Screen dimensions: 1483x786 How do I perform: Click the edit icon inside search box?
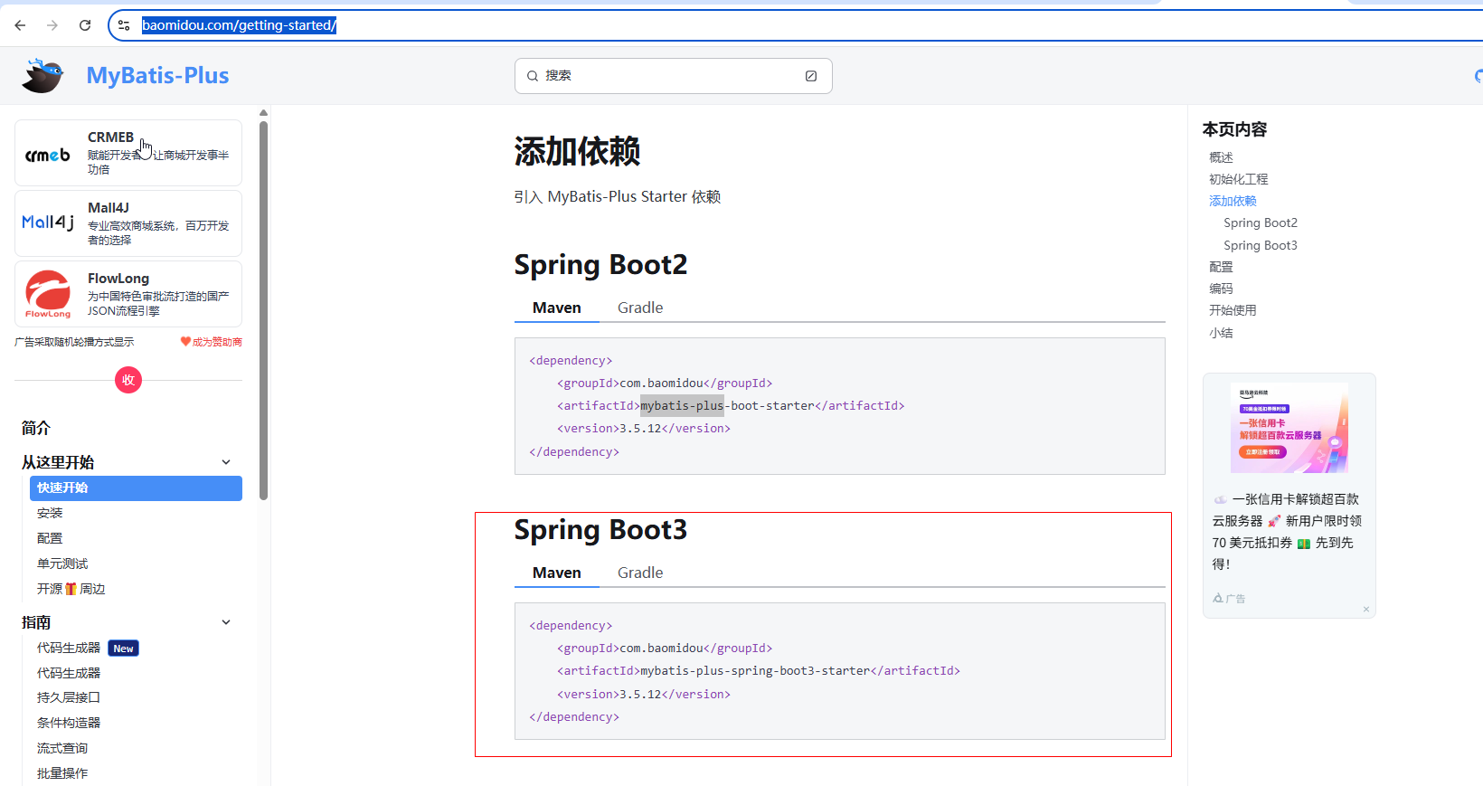click(811, 76)
